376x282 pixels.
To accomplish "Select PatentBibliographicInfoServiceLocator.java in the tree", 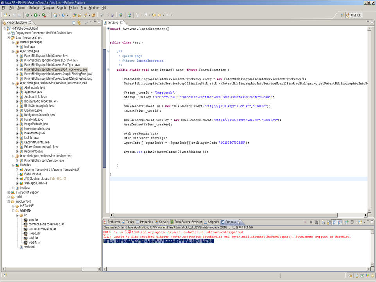I will tap(50, 60).
